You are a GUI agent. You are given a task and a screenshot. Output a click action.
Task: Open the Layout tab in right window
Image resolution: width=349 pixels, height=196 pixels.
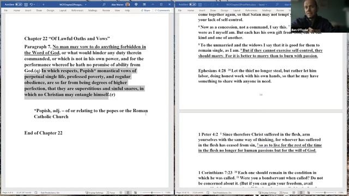coord(237,10)
